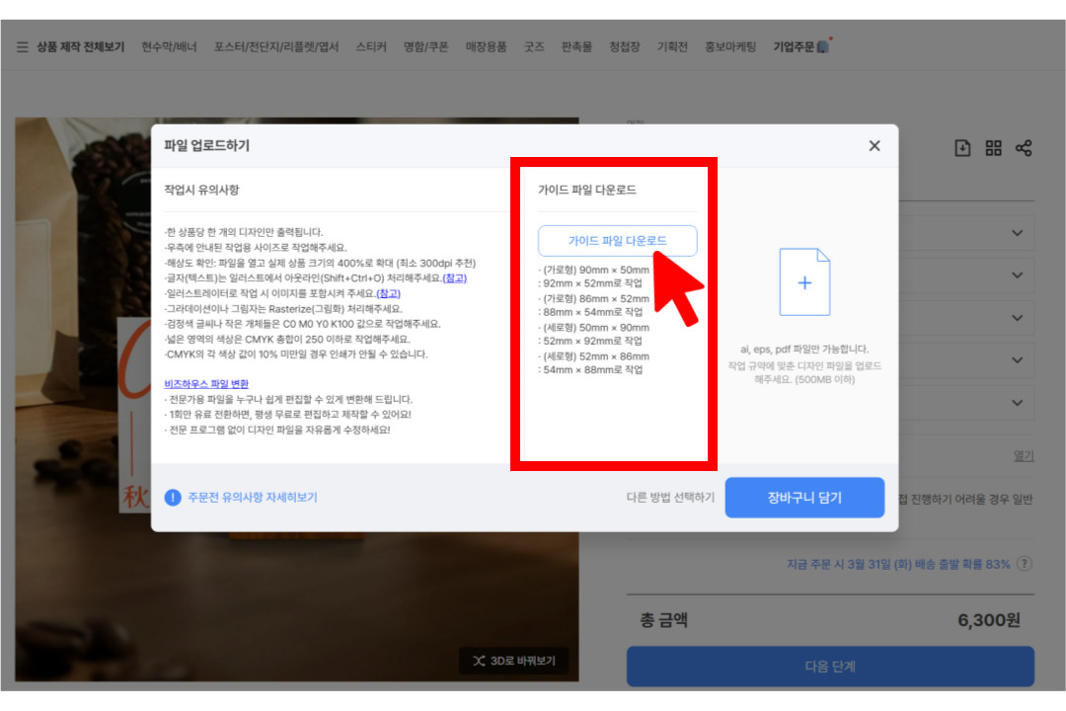Screen dimensions: 1066x711
Task: Expand the second option dropdown chevron
Action: click(1017, 275)
